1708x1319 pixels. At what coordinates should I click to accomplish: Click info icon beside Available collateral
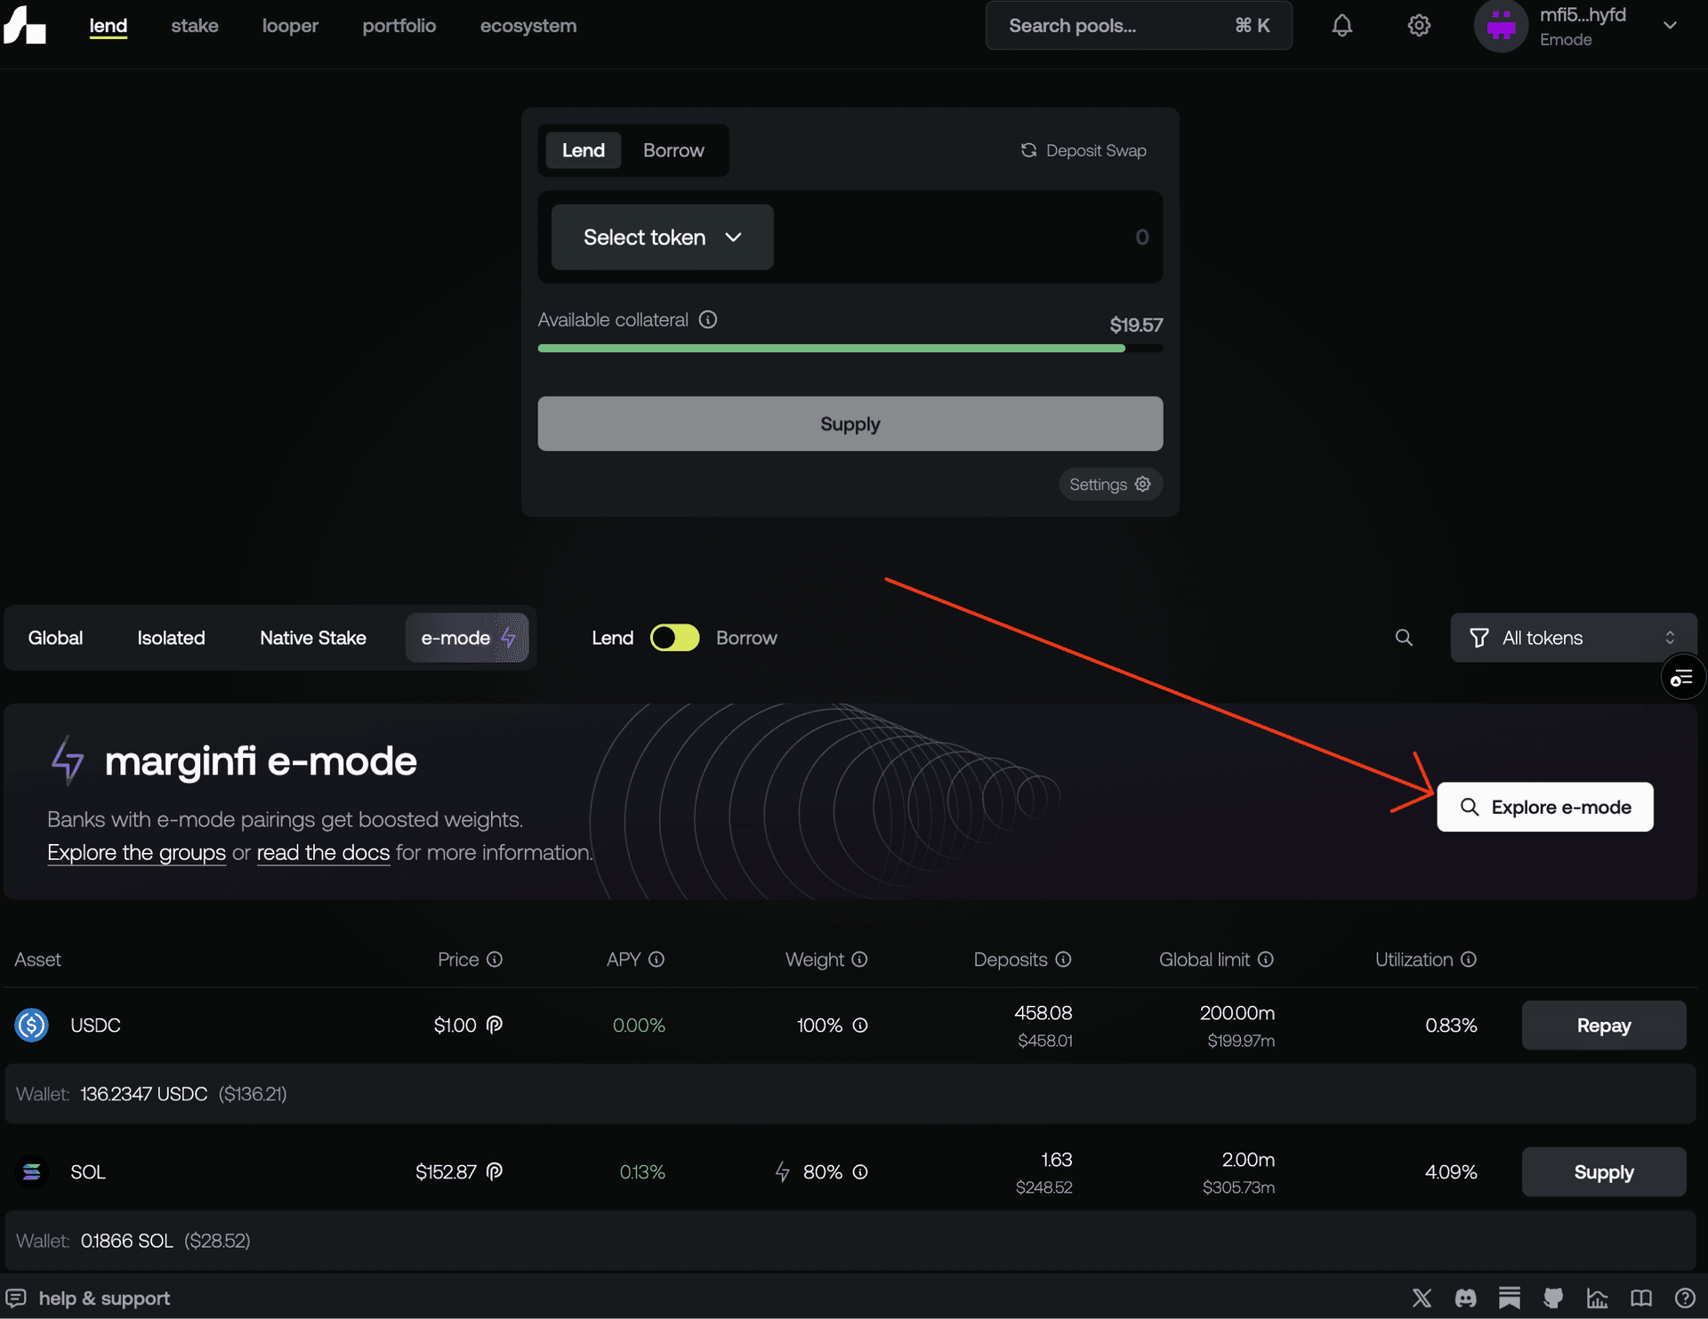(x=708, y=319)
